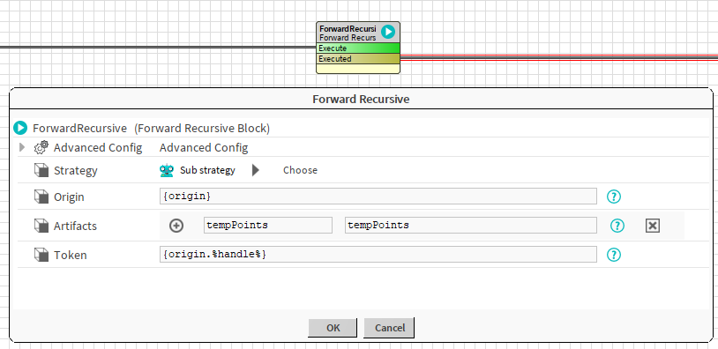The image size is (718, 349).
Task: Click the Token row cube icon
Action: 41,255
